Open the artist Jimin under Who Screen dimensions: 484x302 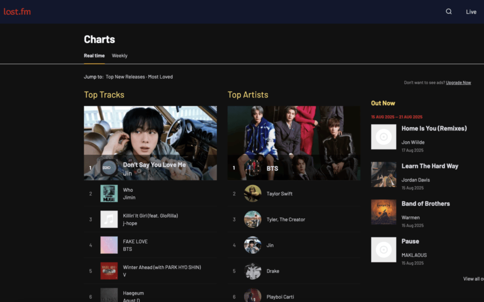point(129,197)
